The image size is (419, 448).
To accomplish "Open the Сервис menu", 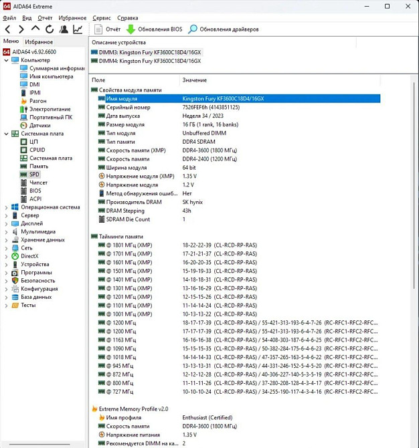I will tap(102, 18).
